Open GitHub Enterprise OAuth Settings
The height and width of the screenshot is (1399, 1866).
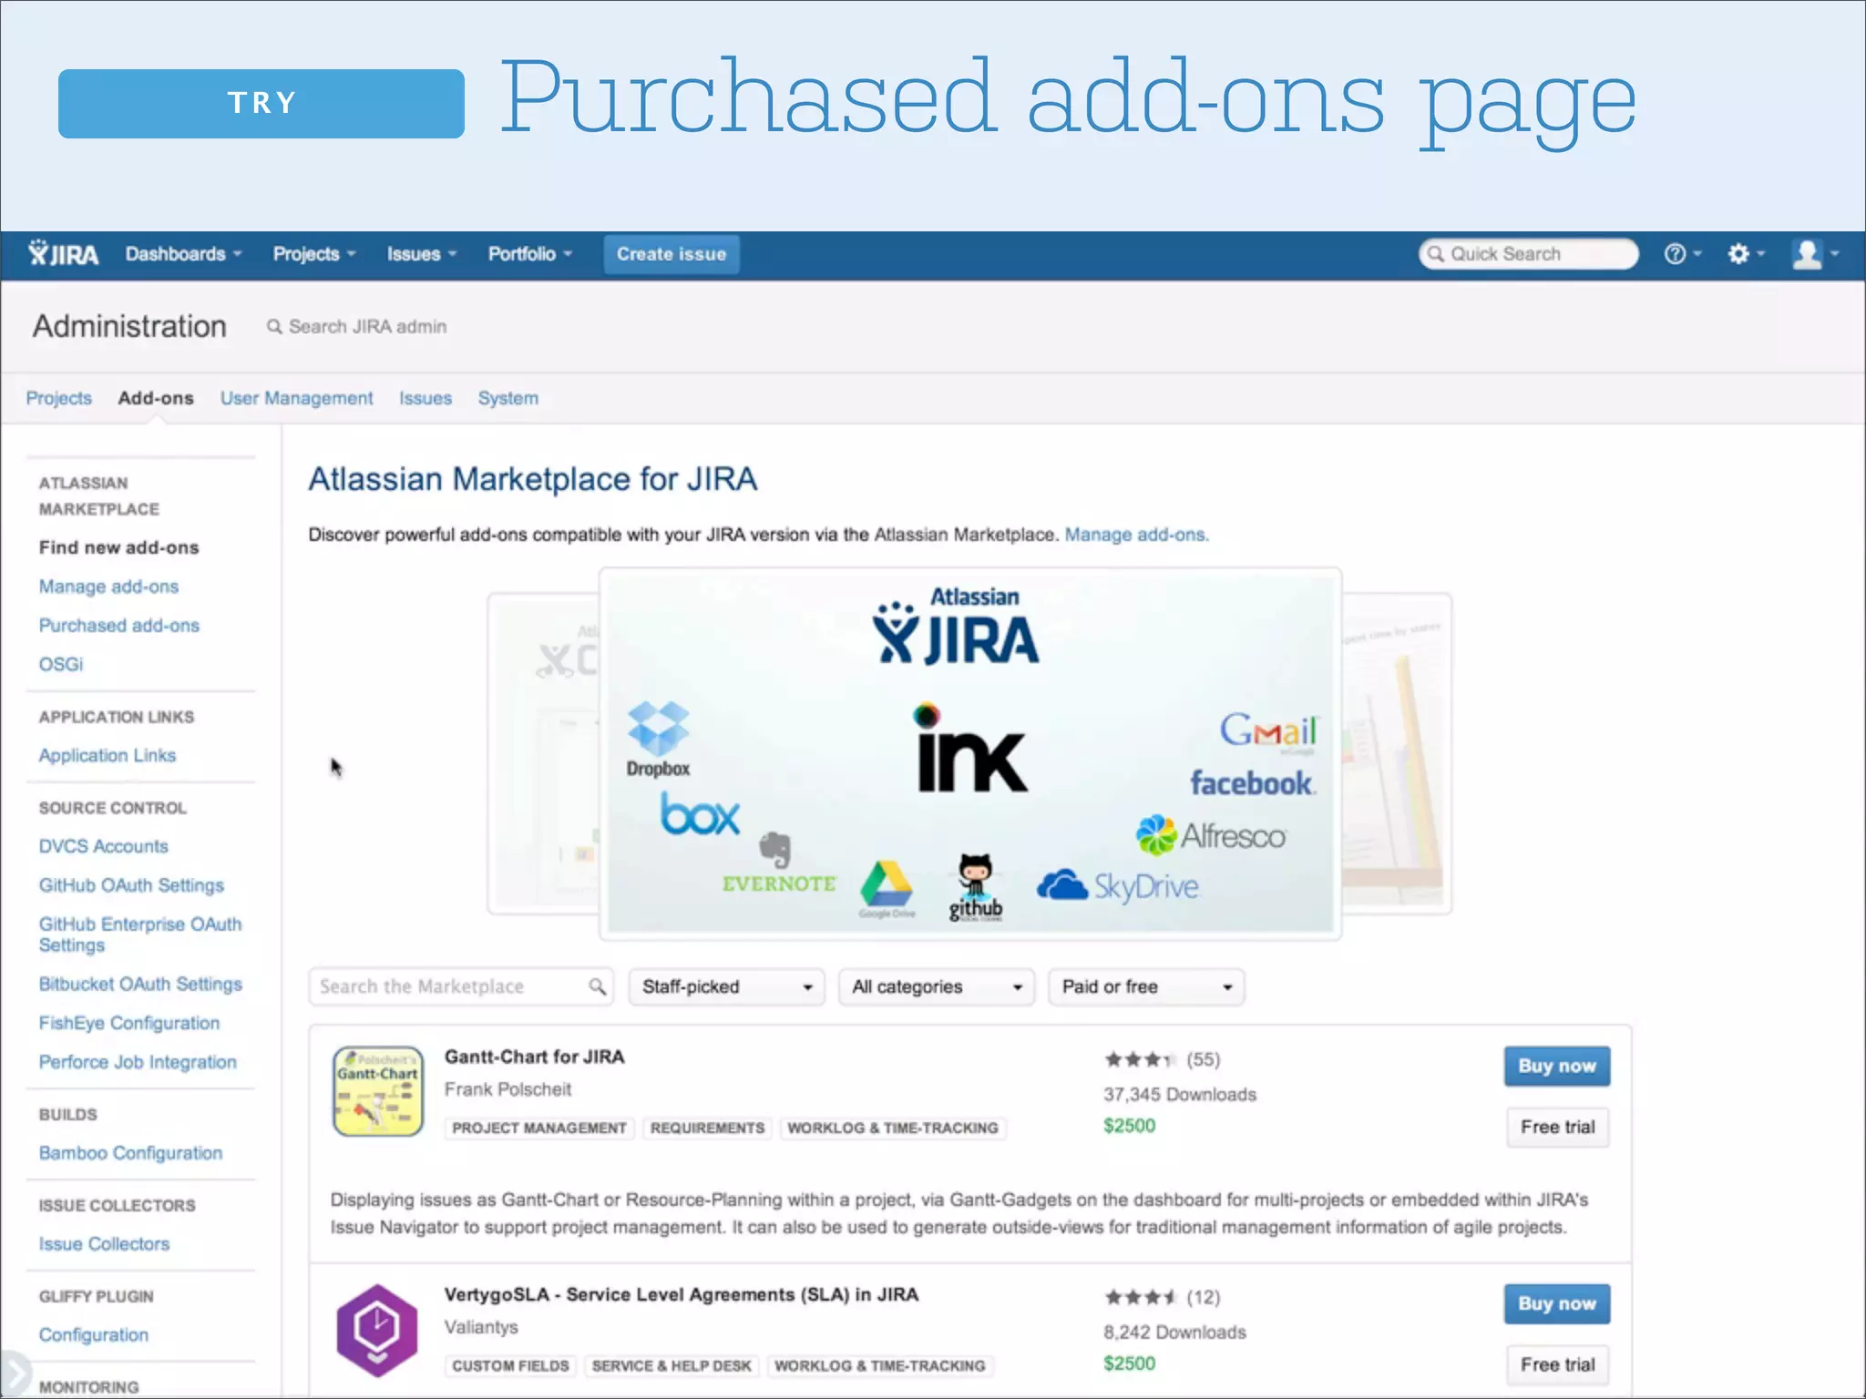coord(140,934)
